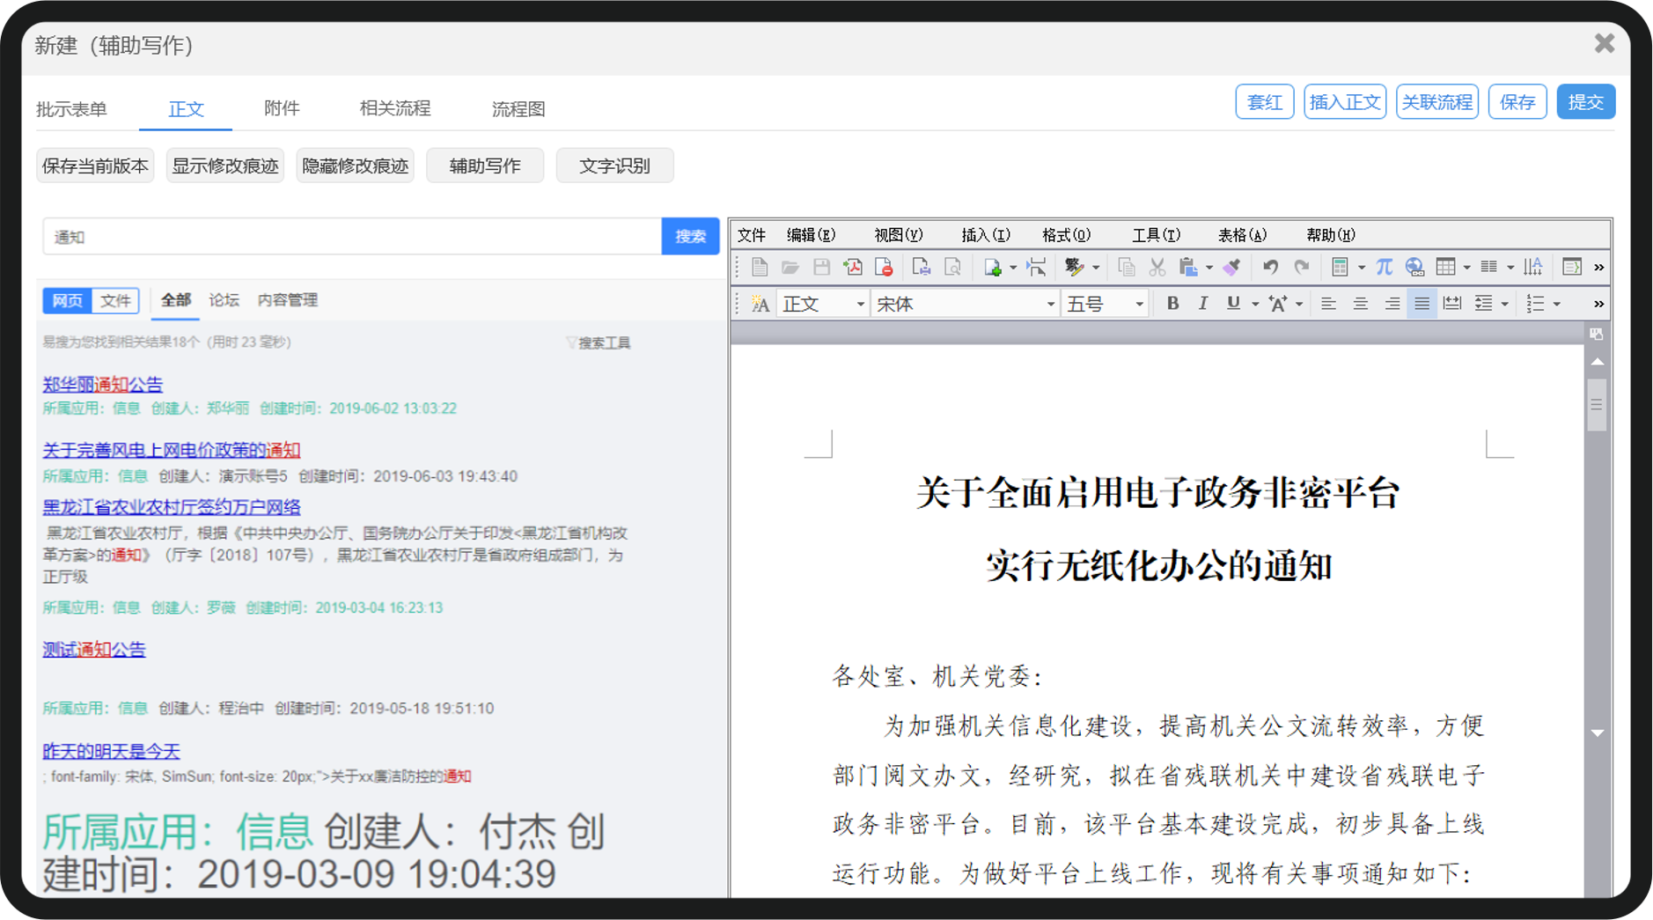1653x920 pixels.
Task: Align text to the left
Action: click(x=1328, y=304)
